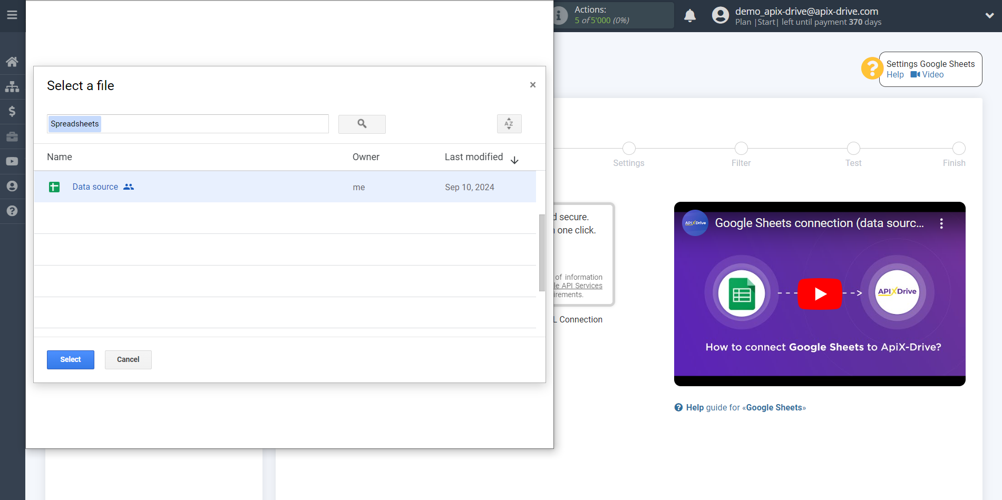Click the Select button
This screenshot has height=500, width=1002.
pyautogui.click(x=71, y=360)
